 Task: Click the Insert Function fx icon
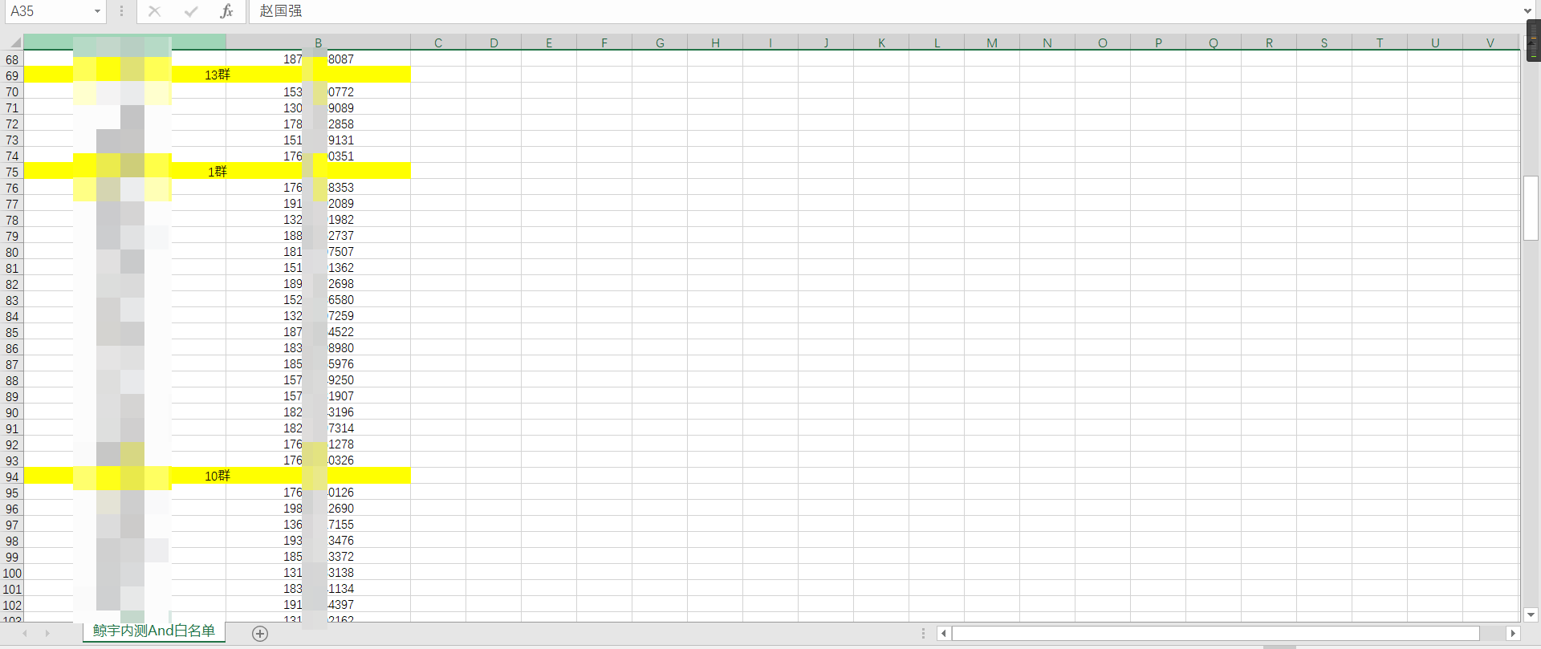coord(226,11)
